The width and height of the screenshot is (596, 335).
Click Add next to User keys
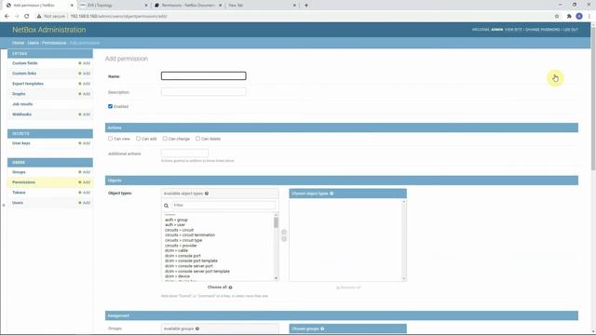coord(85,143)
